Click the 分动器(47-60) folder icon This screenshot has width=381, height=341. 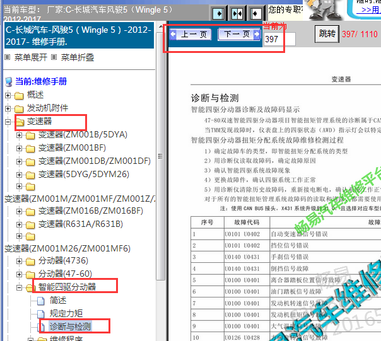(x=30, y=275)
